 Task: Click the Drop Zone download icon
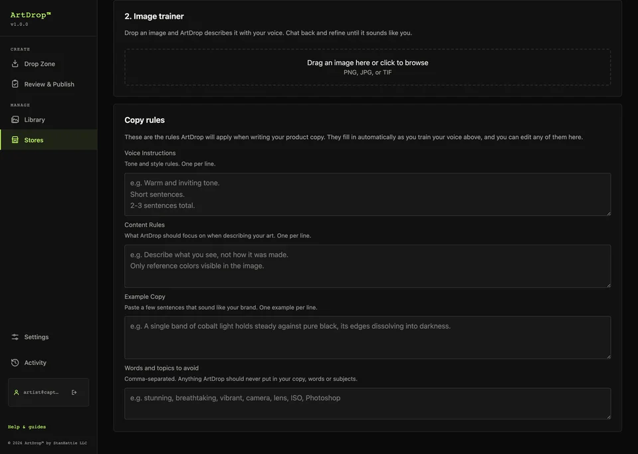(15, 63)
